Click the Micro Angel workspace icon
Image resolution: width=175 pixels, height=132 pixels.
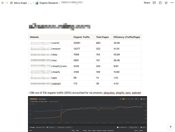click(x=11, y=3)
